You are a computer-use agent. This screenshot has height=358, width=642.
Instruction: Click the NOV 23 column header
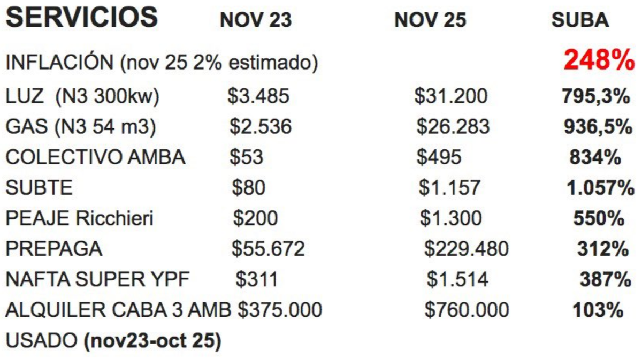coord(256,20)
